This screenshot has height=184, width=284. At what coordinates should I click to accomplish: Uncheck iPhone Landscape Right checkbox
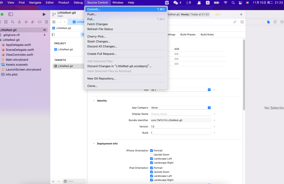pyautogui.click(x=152, y=163)
